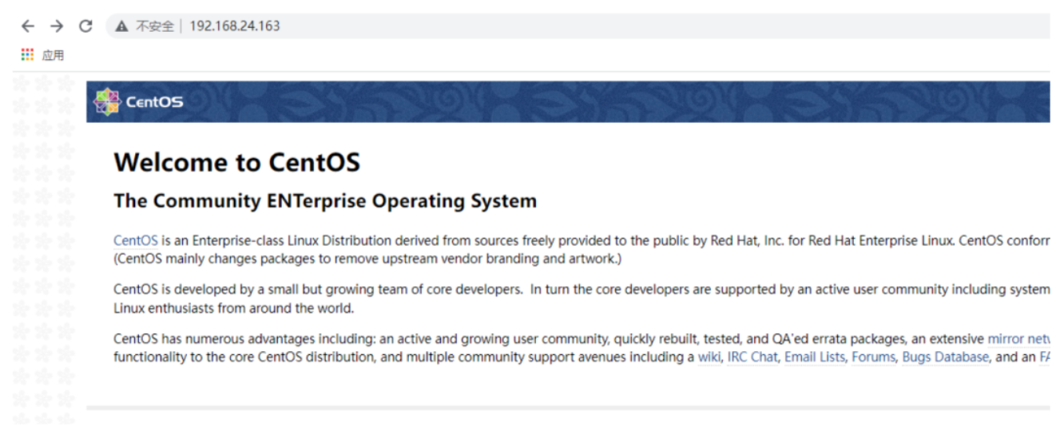Image resolution: width=1056 pixels, height=426 pixels.
Task: Reload the page with the refresh icon
Action: [85, 26]
